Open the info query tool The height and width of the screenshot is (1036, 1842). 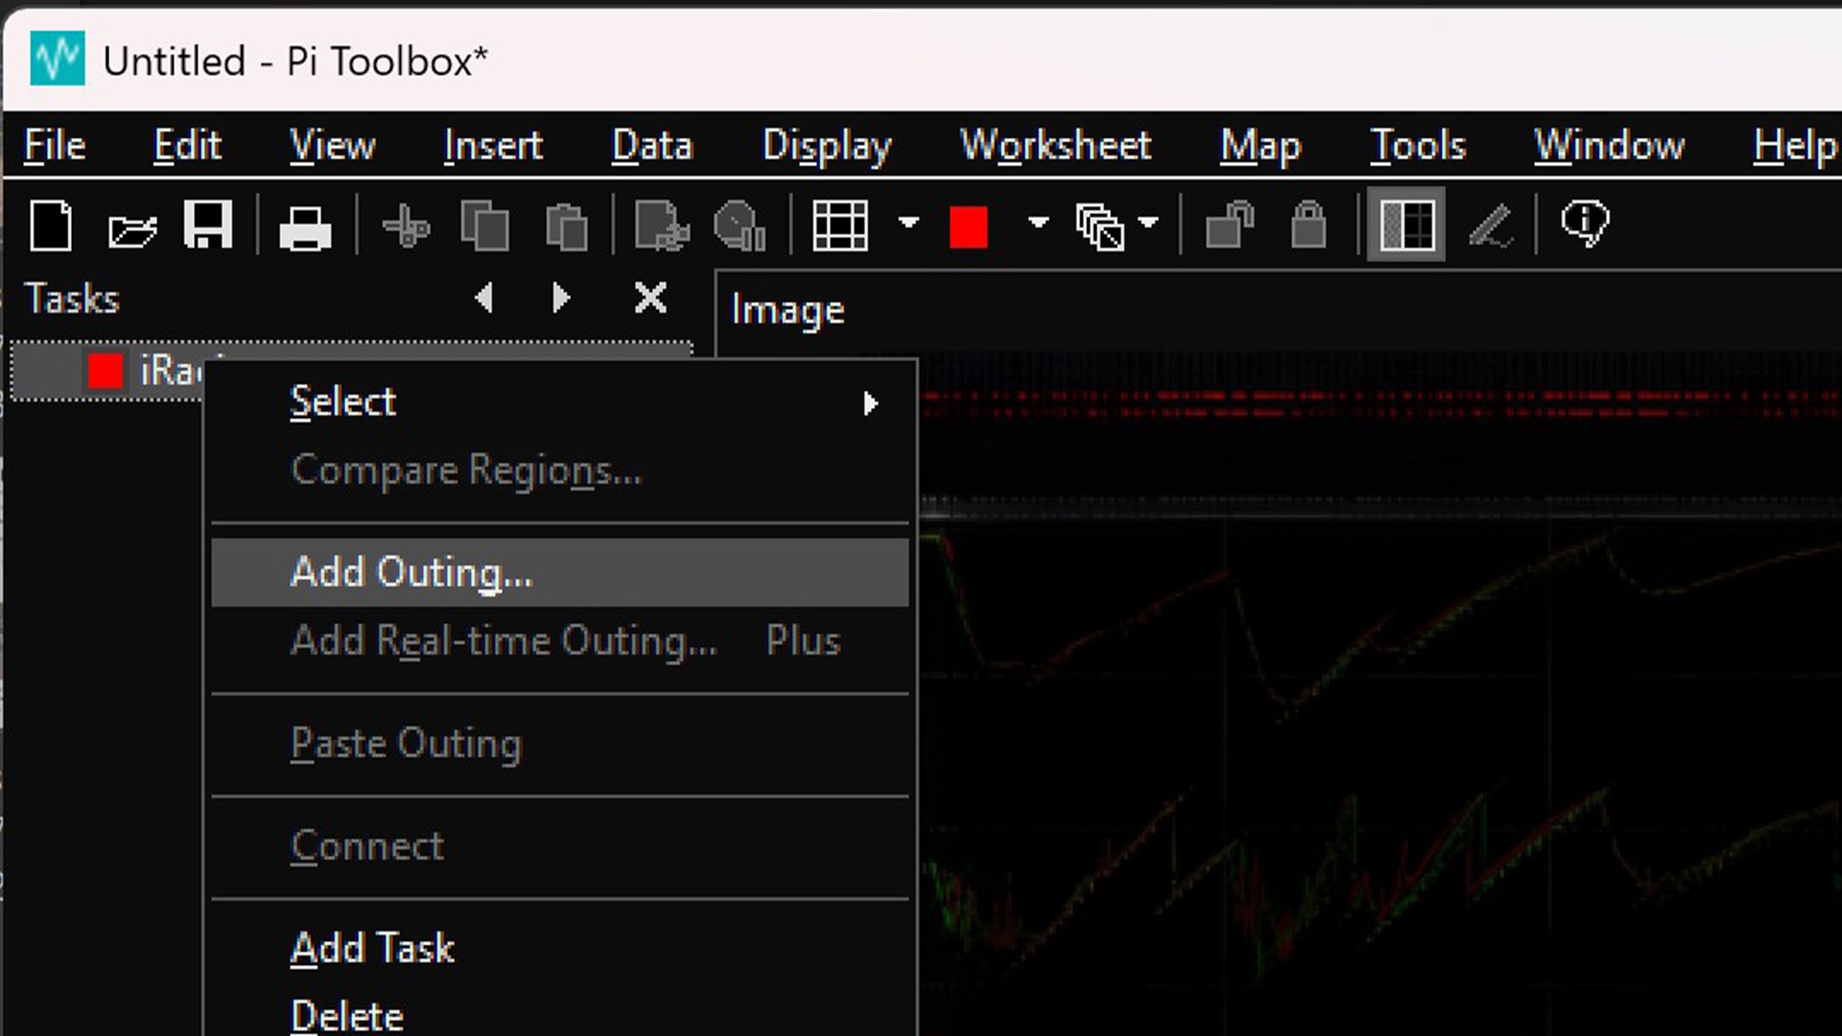tap(1583, 223)
